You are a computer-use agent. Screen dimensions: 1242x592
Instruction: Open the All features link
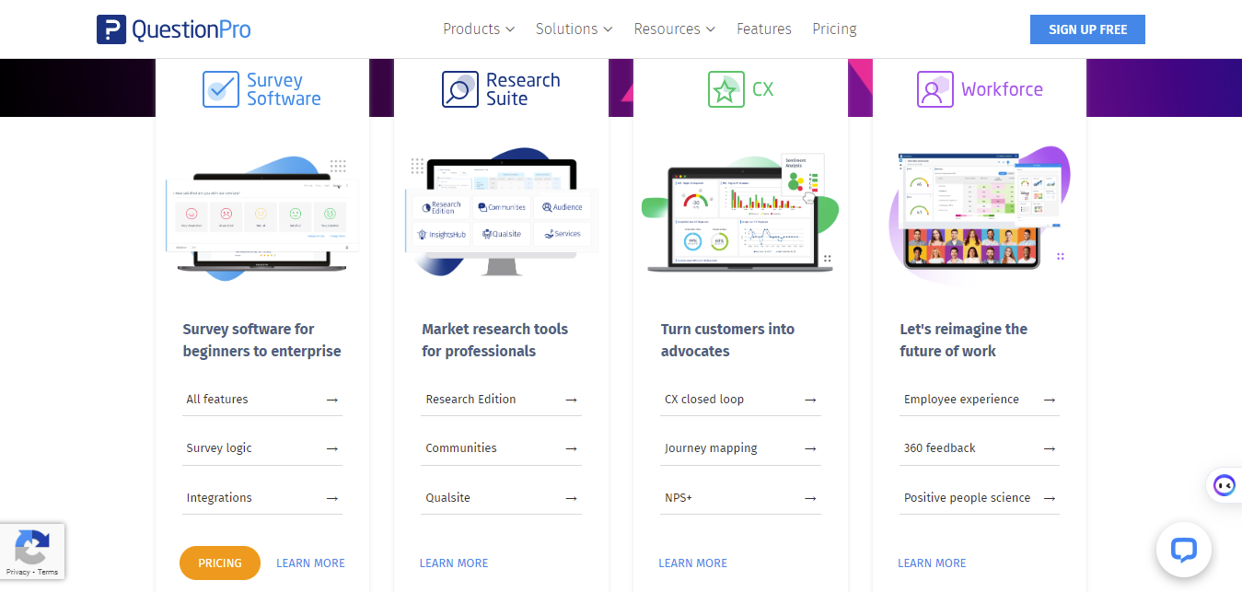tap(217, 400)
